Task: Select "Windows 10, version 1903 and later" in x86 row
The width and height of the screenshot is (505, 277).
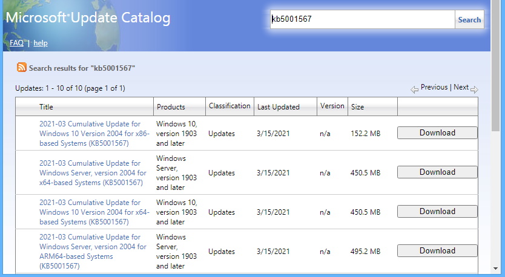Action: (176, 134)
